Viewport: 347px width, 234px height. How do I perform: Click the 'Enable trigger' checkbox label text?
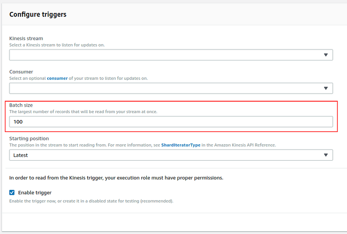[35, 192]
